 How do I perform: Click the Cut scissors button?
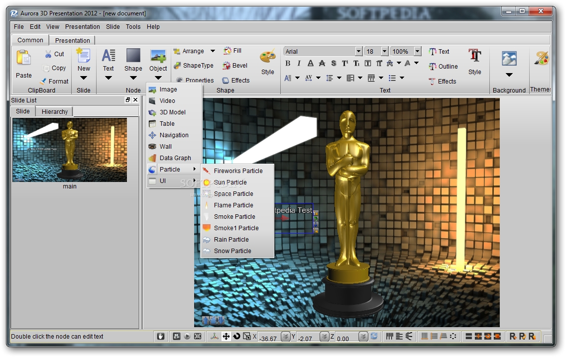coord(54,54)
